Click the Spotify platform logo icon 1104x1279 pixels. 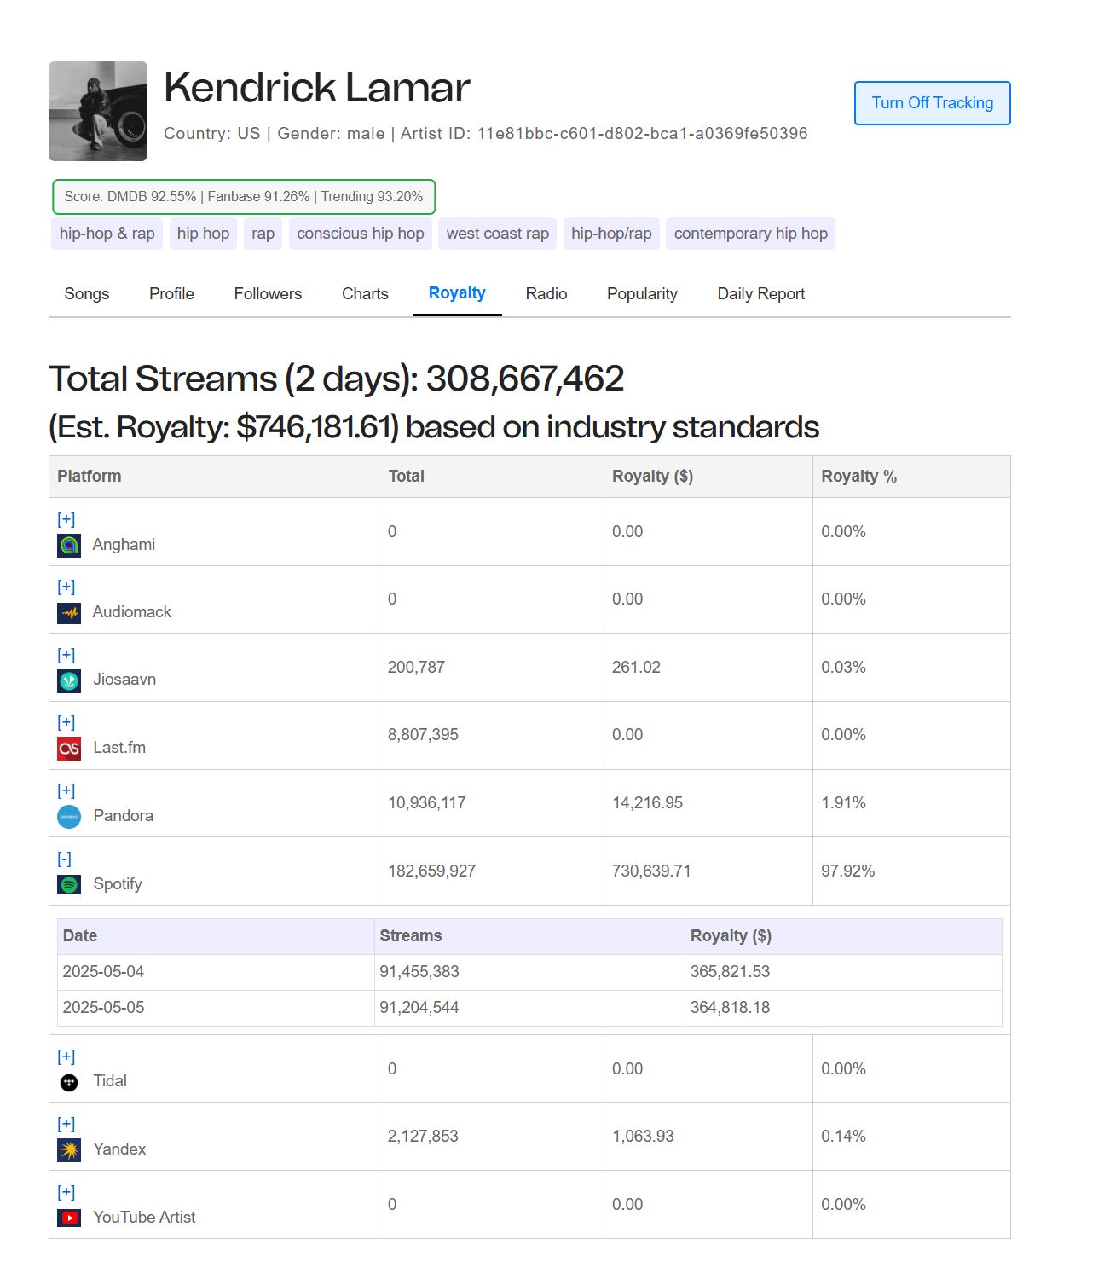pyautogui.click(x=69, y=884)
